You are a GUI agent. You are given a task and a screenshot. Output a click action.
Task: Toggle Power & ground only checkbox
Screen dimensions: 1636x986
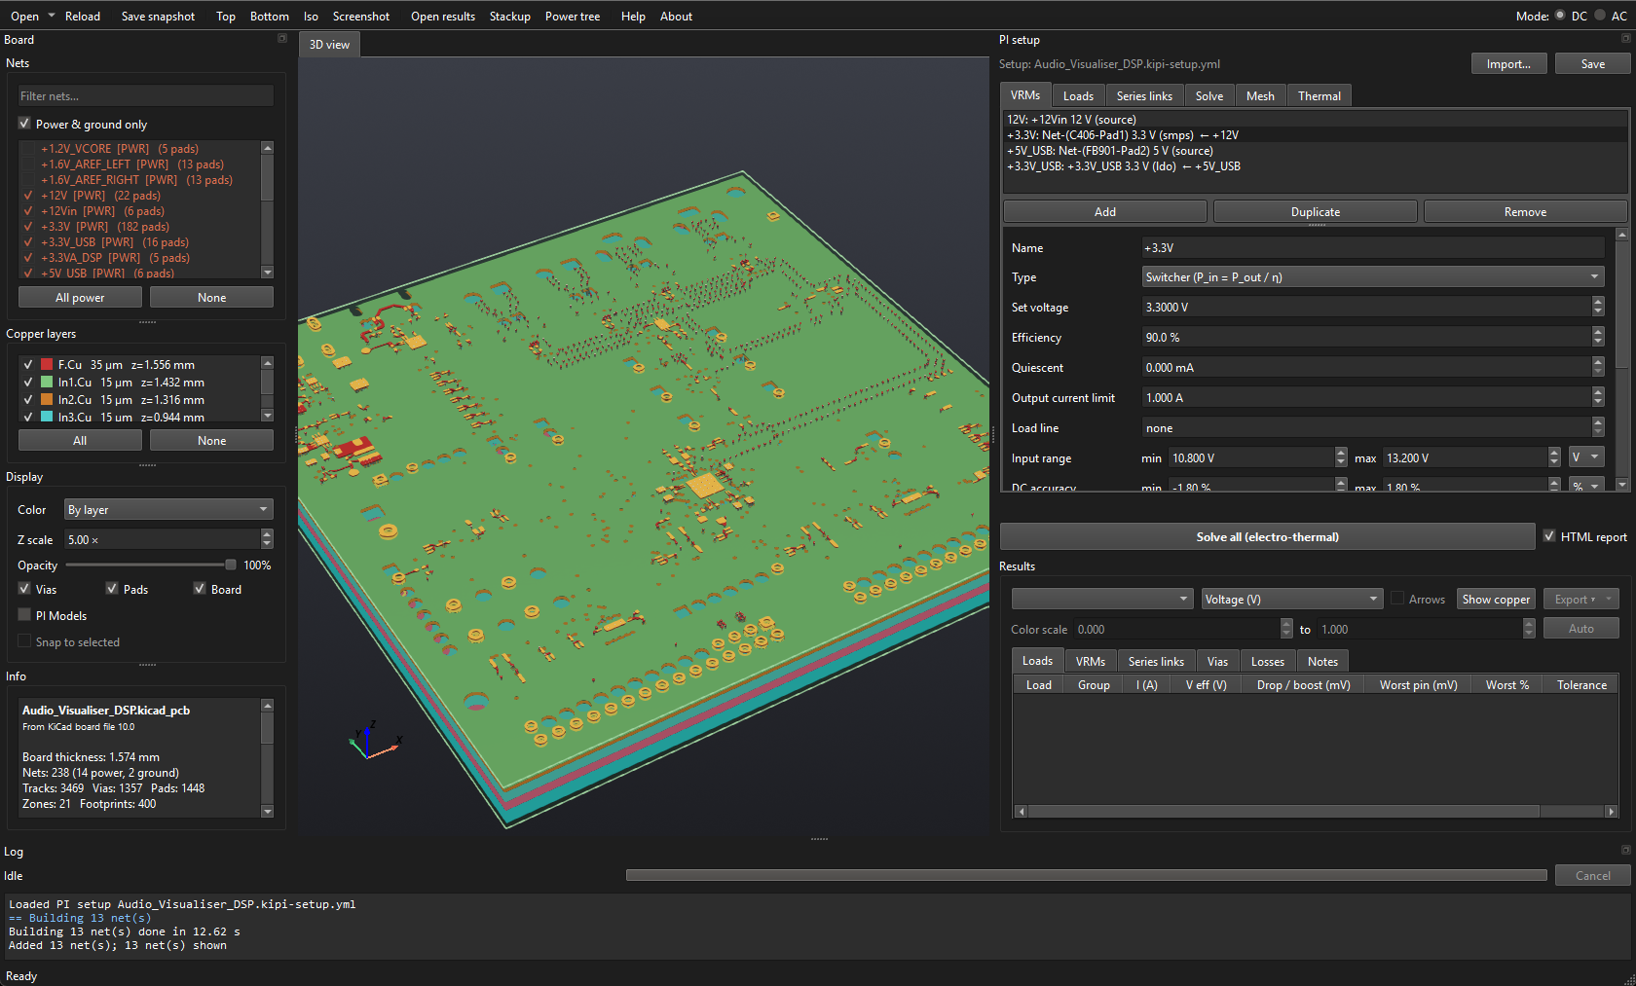coord(24,124)
